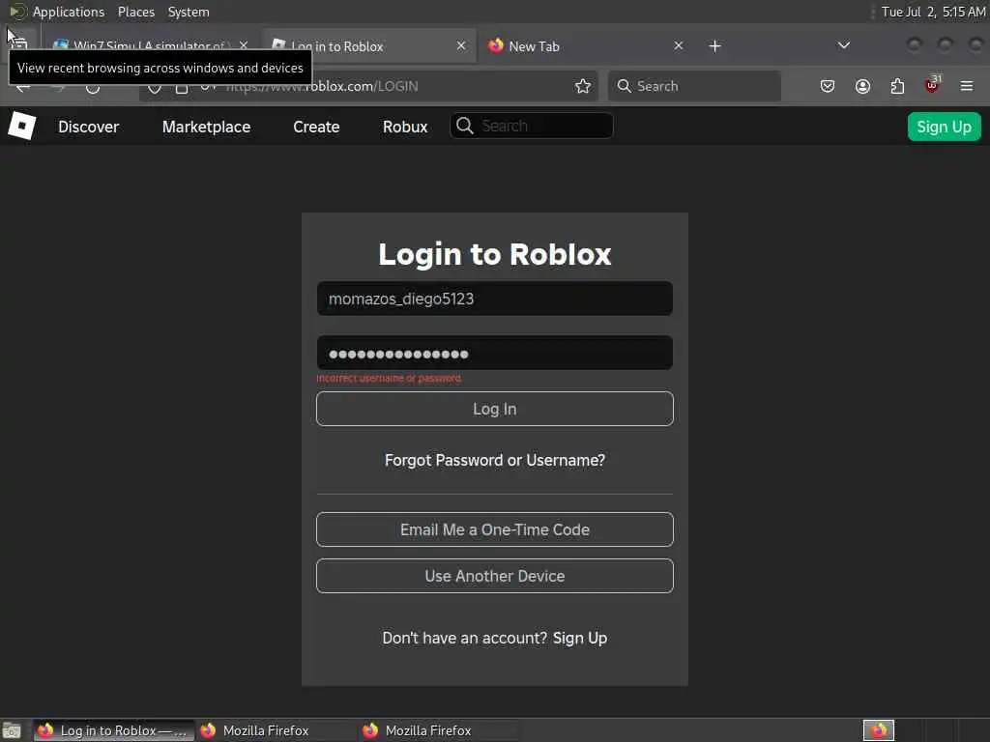
Task: Switch to the third Mozilla Firefox taskbar entry
Action: 438,730
